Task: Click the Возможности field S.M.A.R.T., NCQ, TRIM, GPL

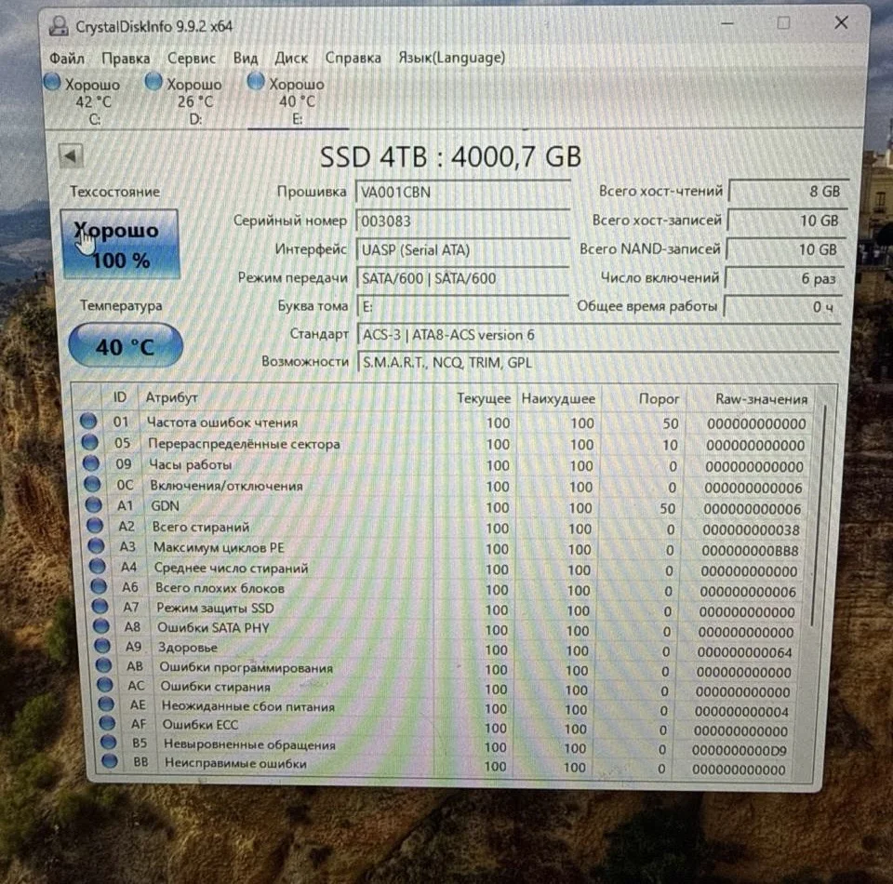Action: (598, 363)
